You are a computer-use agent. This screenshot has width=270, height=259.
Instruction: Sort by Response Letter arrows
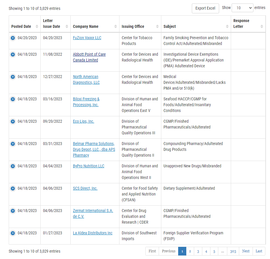tap(262, 26)
